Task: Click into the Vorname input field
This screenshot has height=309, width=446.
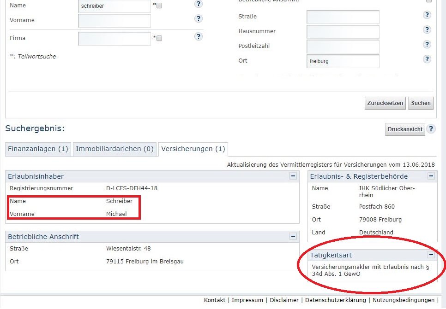Action: pos(115,21)
